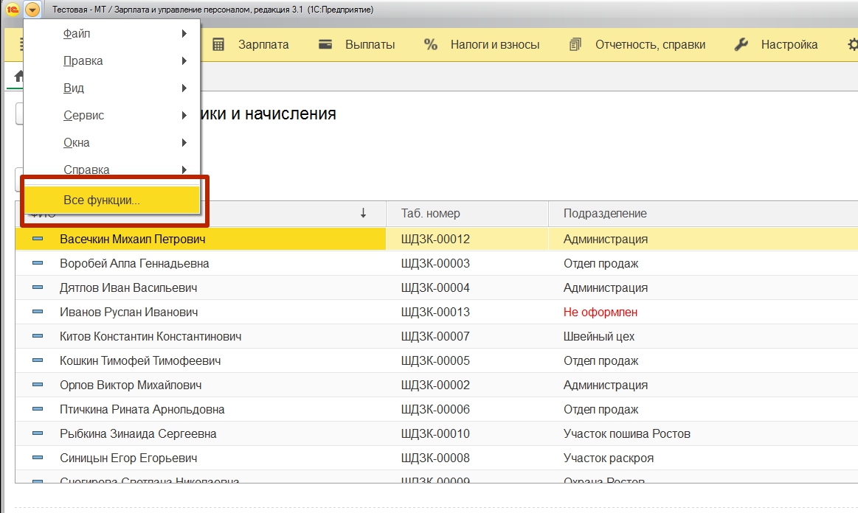Click the row icon beside Орлов Виктор Михайлович

(38, 385)
